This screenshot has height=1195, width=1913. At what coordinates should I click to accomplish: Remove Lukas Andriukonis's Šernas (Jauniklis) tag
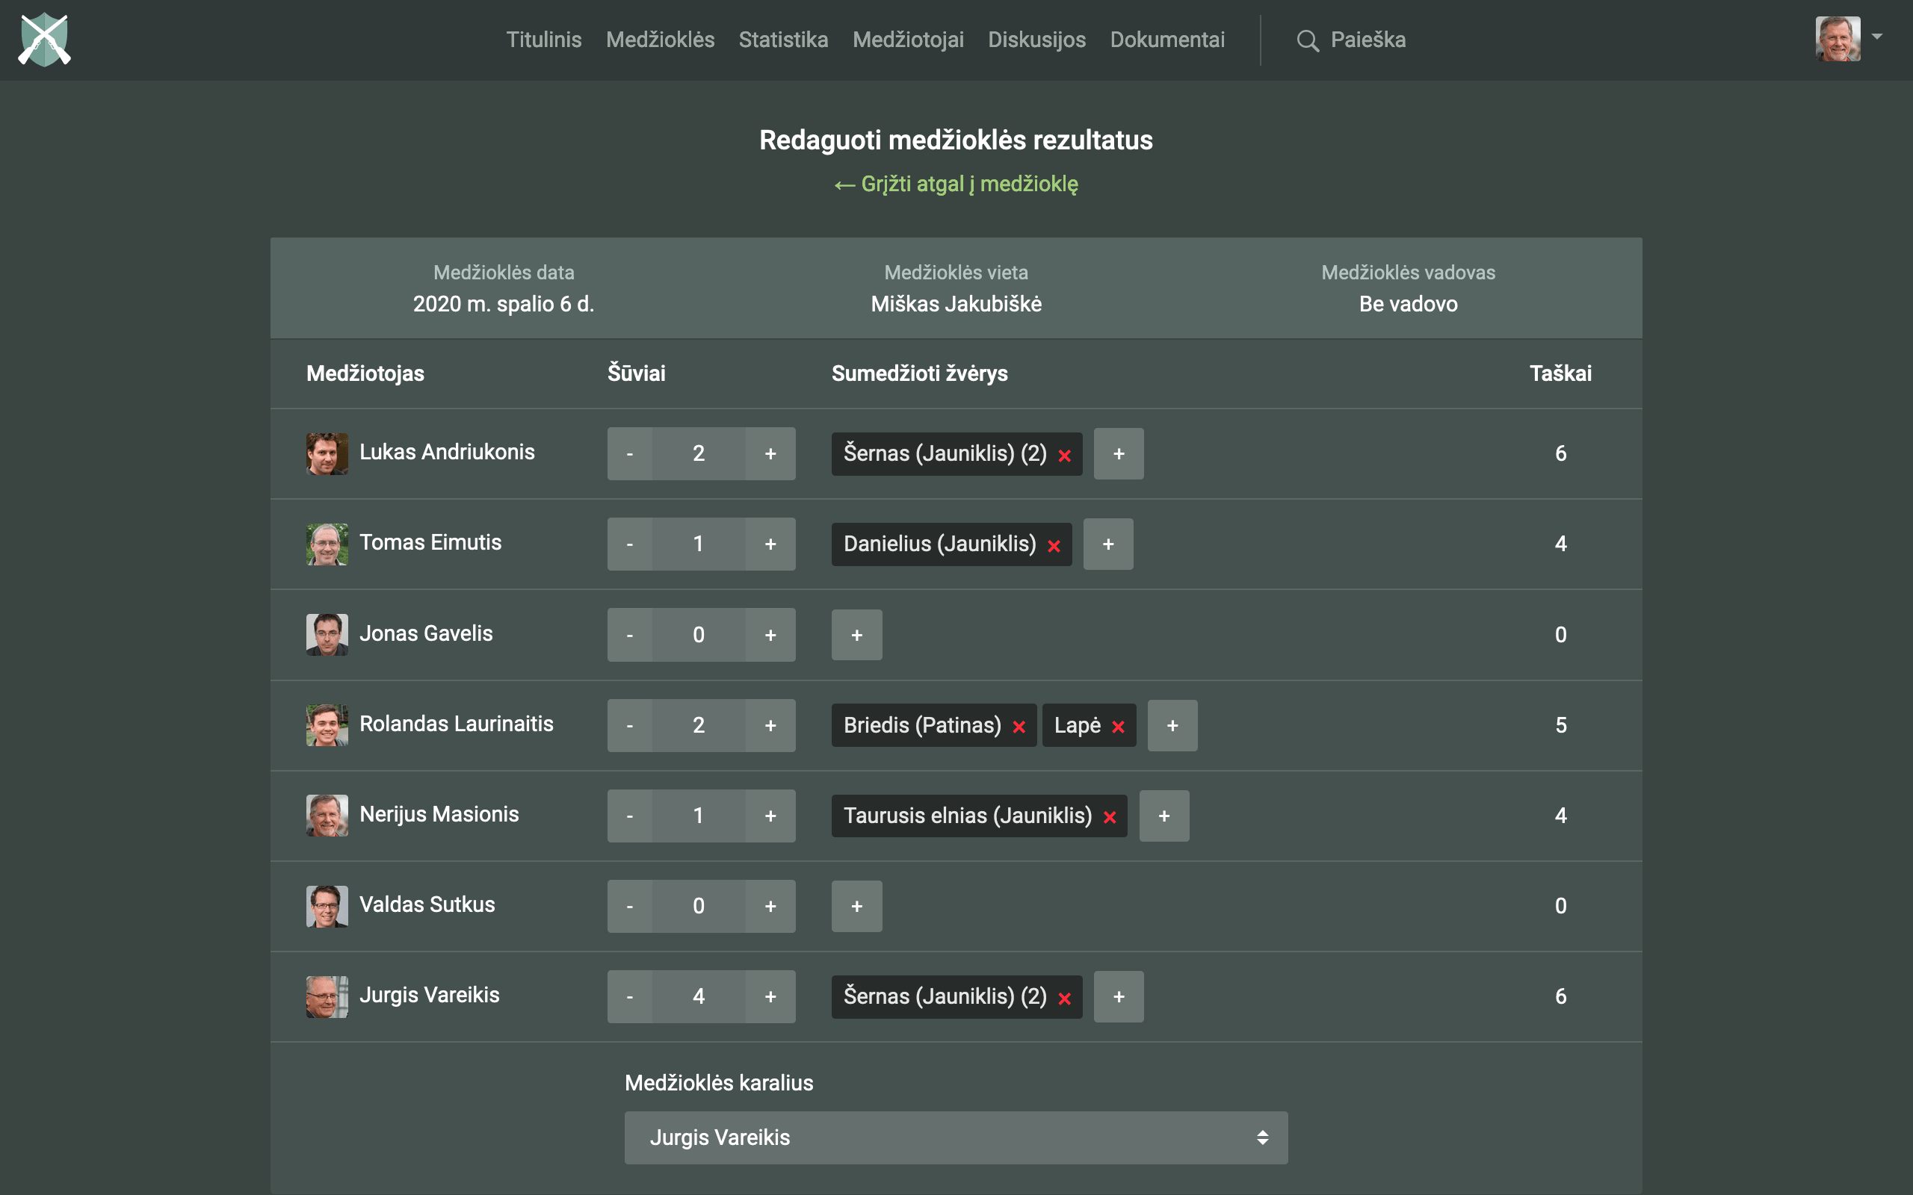click(x=1065, y=456)
